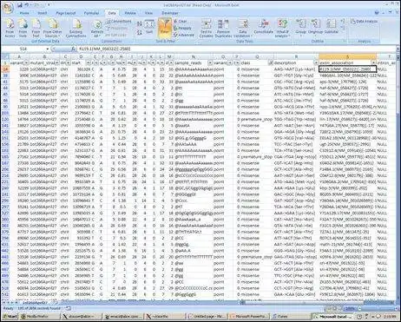
Task: Open filter dropdown for sample_reads column
Action: [210, 62]
